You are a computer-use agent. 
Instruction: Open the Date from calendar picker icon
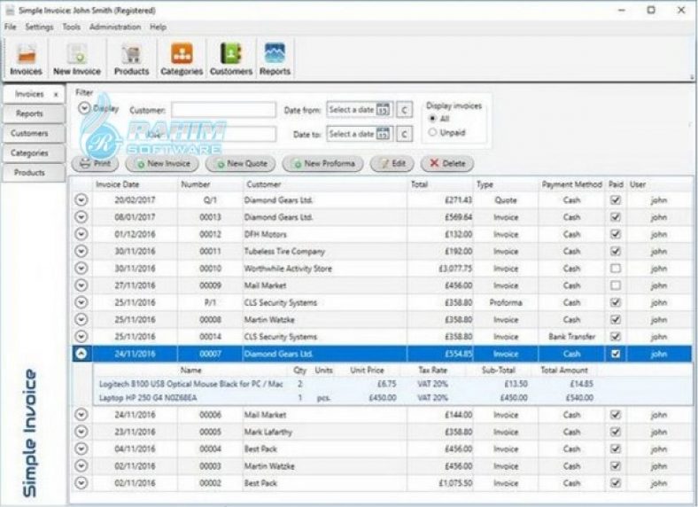click(x=383, y=110)
